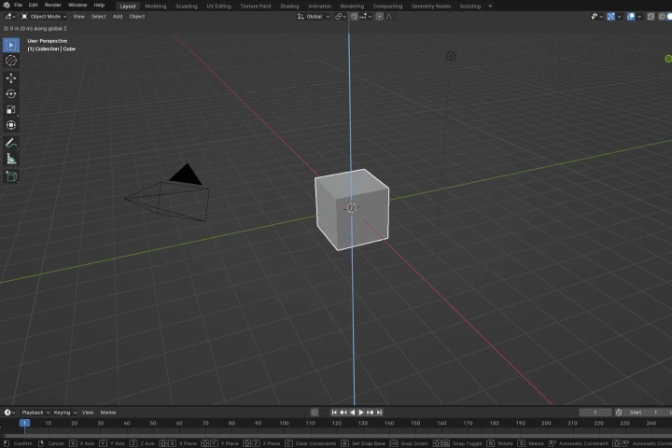Jump to next keyframe
Screen dimensions: 672x448
tap(370, 413)
